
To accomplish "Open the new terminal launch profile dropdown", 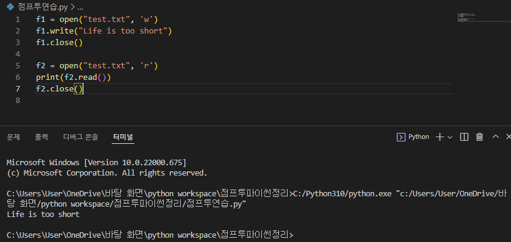I will tap(450, 137).
